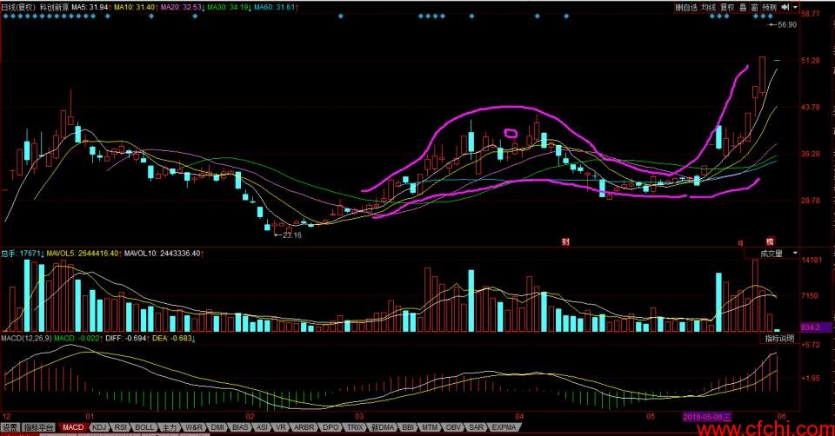Viewport: 835px width, 436px height.
Task: Switch to the KDJ indicator tab
Action: (x=99, y=427)
